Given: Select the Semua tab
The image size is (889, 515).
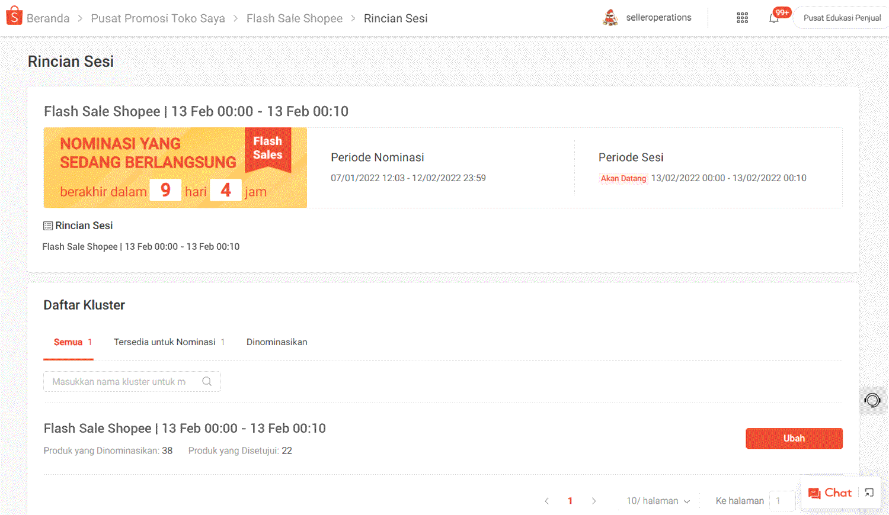Looking at the screenshot, I should click(x=68, y=342).
